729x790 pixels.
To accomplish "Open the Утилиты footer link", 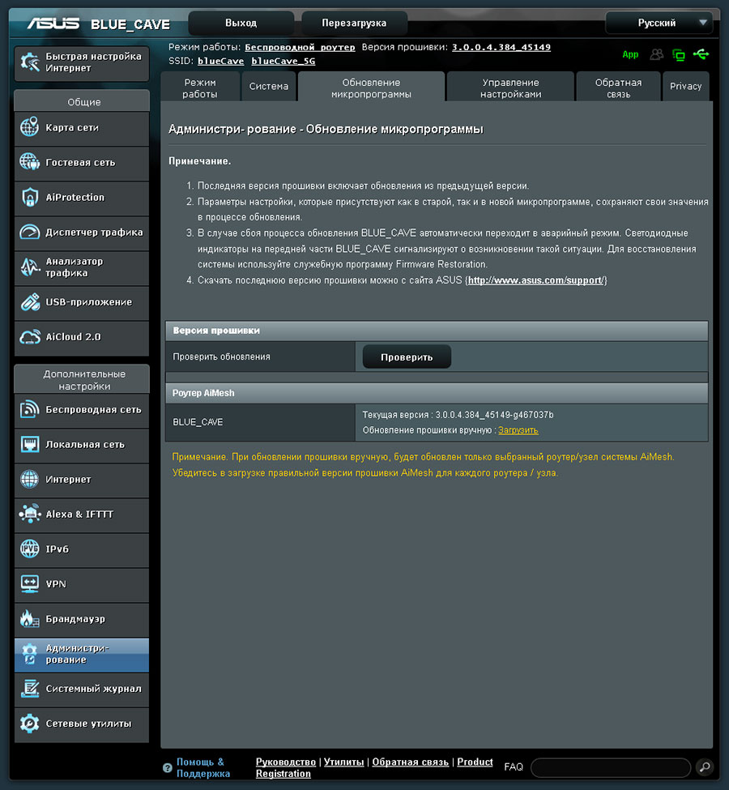I will [343, 762].
